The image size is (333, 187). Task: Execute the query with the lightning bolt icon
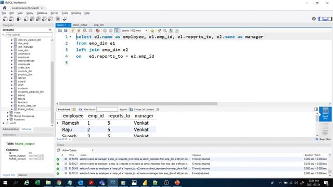[x=73, y=31]
